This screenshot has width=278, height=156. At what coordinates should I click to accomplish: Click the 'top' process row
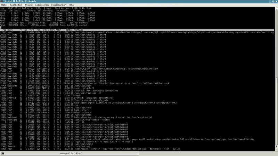pos(39,105)
